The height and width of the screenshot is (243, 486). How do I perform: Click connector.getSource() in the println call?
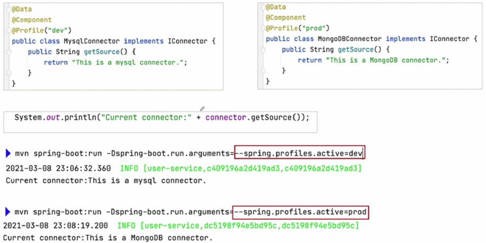pos(253,118)
